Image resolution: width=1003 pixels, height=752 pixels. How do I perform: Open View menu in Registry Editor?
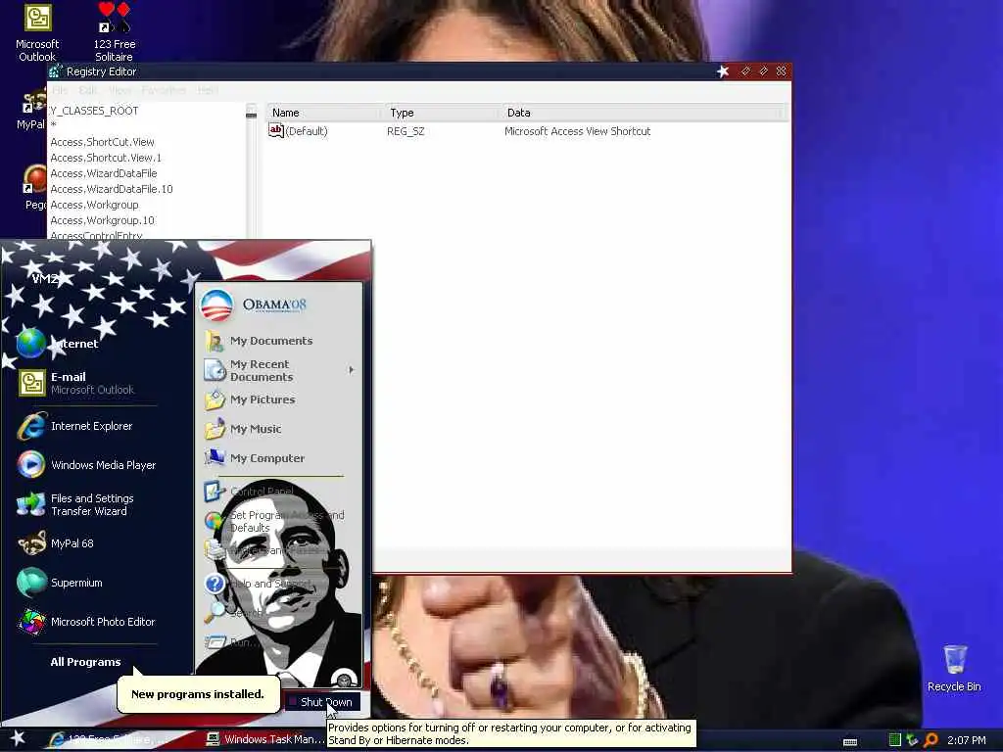(x=119, y=90)
